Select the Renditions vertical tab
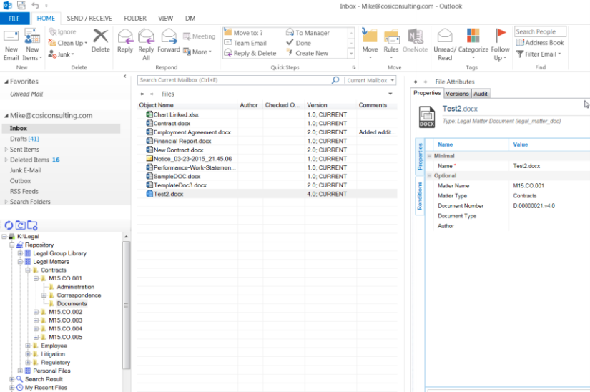Image resolution: width=590 pixels, height=392 pixels. 420,195
